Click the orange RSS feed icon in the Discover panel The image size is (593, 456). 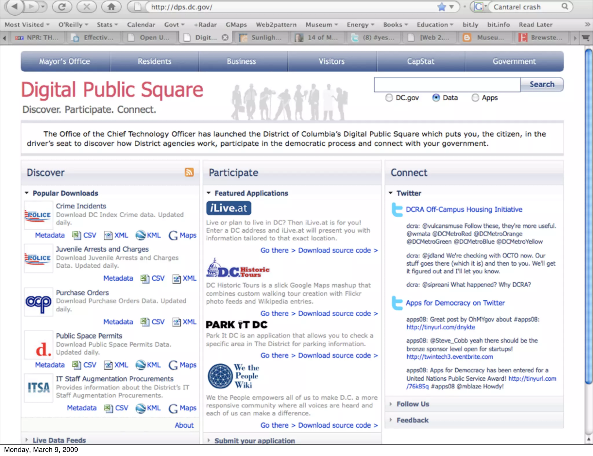[x=189, y=172]
